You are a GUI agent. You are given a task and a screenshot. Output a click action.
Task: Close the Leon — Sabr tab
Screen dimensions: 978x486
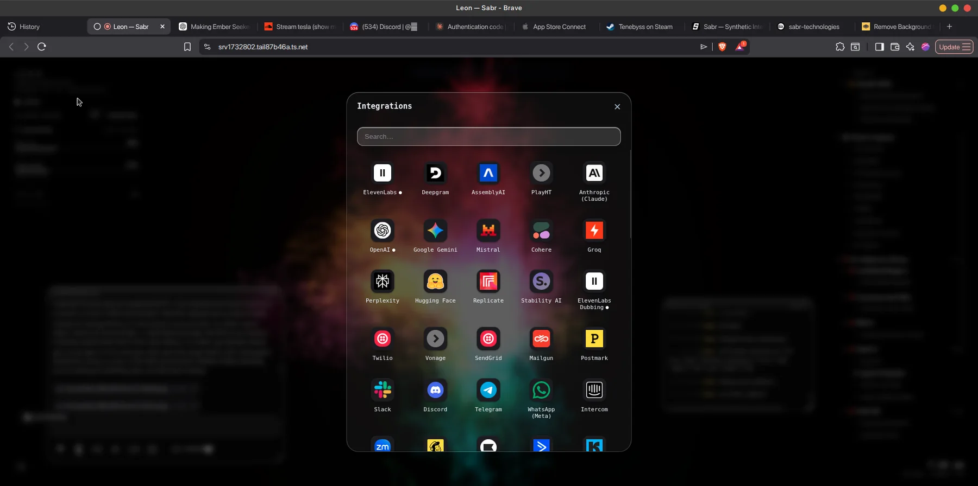point(162,27)
